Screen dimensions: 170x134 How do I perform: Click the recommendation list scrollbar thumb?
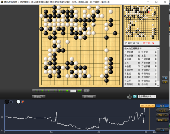tap(158, 65)
